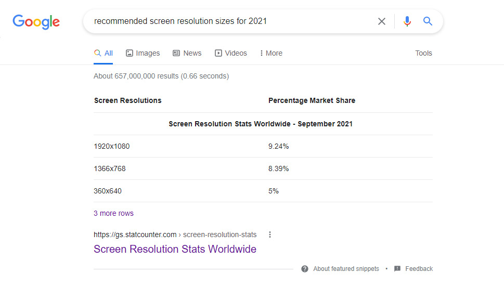Select the All results tab
Screen dimensions: 504x286
pos(103,53)
